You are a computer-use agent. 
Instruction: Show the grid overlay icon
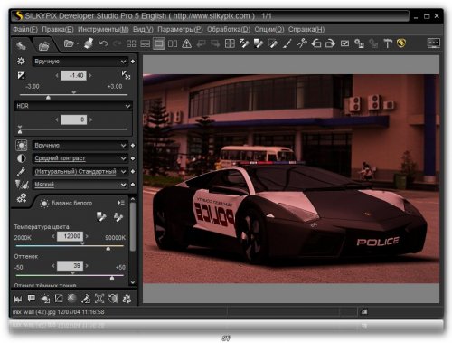230,43
